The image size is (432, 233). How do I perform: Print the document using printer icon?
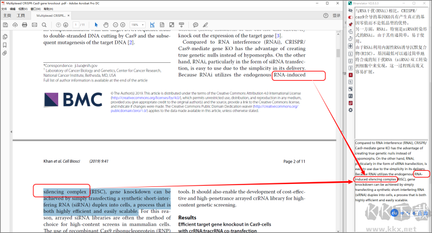point(25,25)
